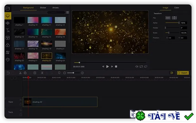Zoom out timeline with minus icon
The height and width of the screenshot is (123, 196).
64,73
